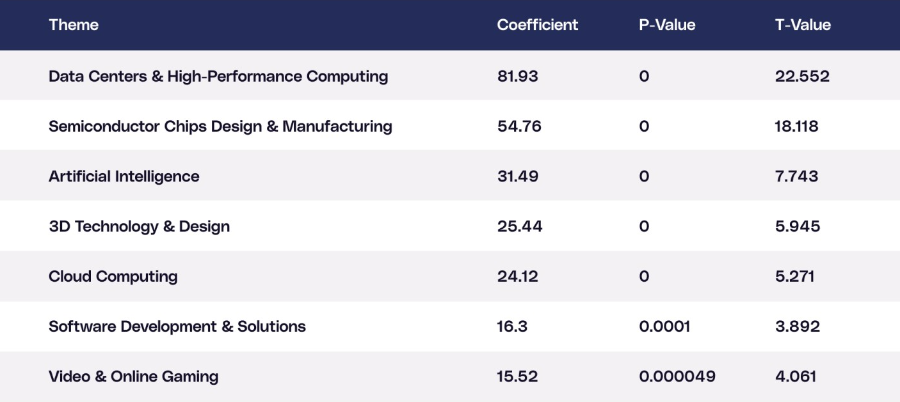Click the 22.552 T-Value cell

click(802, 77)
